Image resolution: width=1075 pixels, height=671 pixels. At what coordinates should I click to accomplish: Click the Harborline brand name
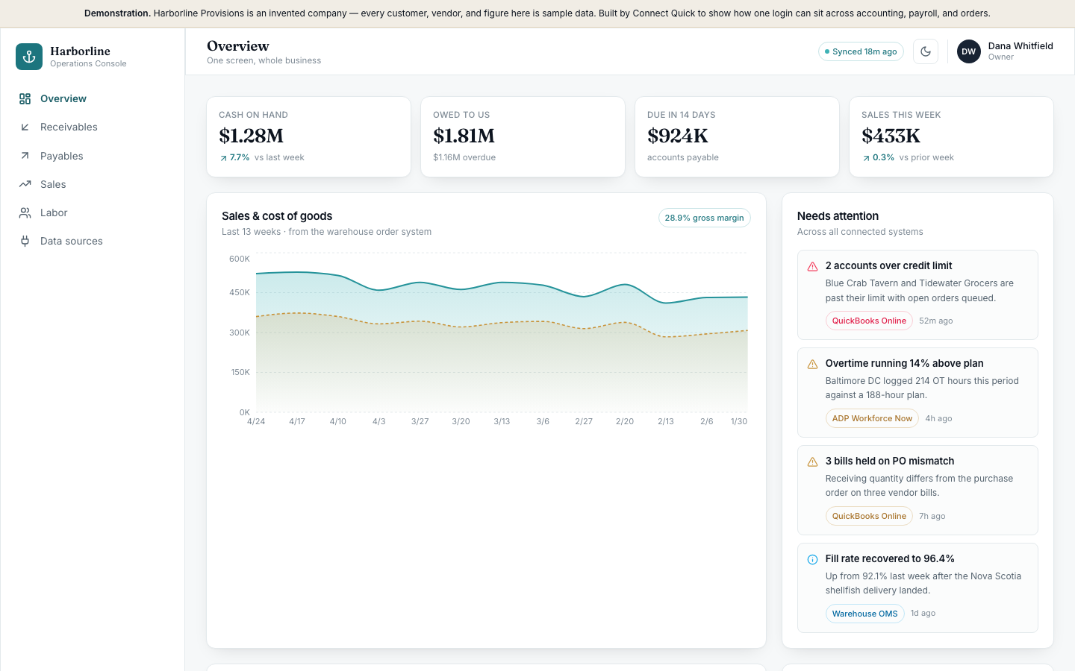click(x=80, y=51)
